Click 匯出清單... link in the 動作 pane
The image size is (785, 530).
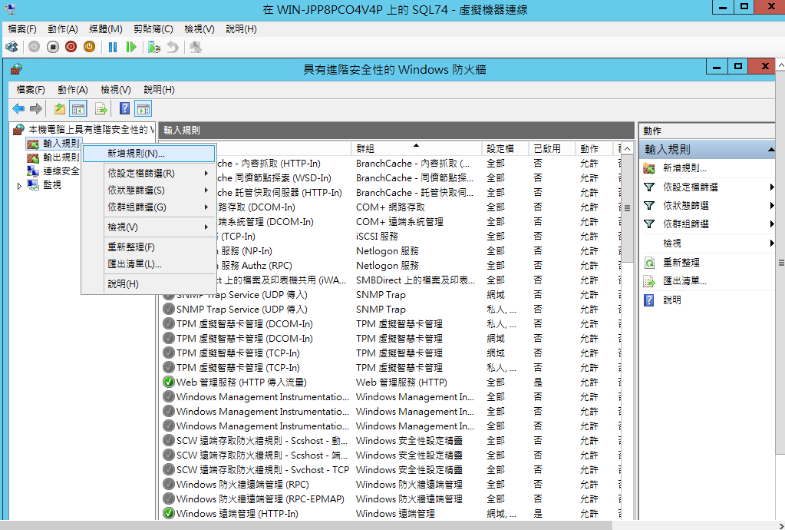pos(685,281)
